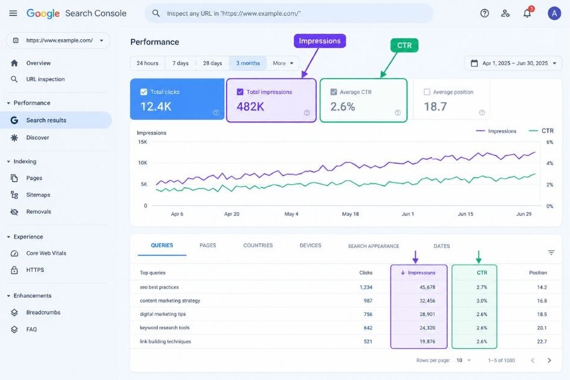Viewport: 570px width, 380px height.
Task: Click the URL inspection magnifier icon
Action: [14, 79]
